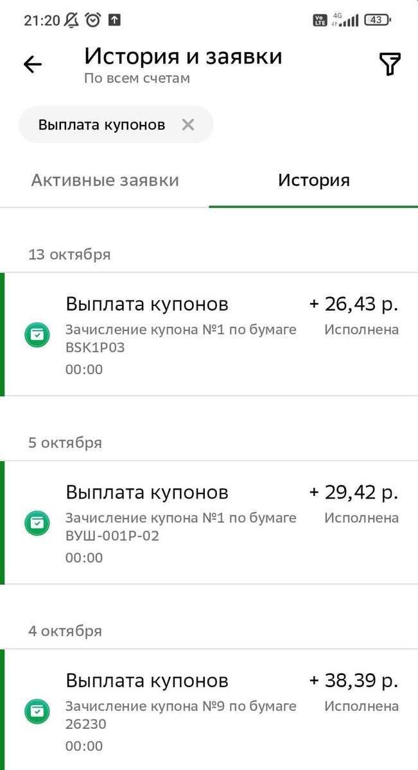Switch to the Активные заявки tab

[x=104, y=180]
